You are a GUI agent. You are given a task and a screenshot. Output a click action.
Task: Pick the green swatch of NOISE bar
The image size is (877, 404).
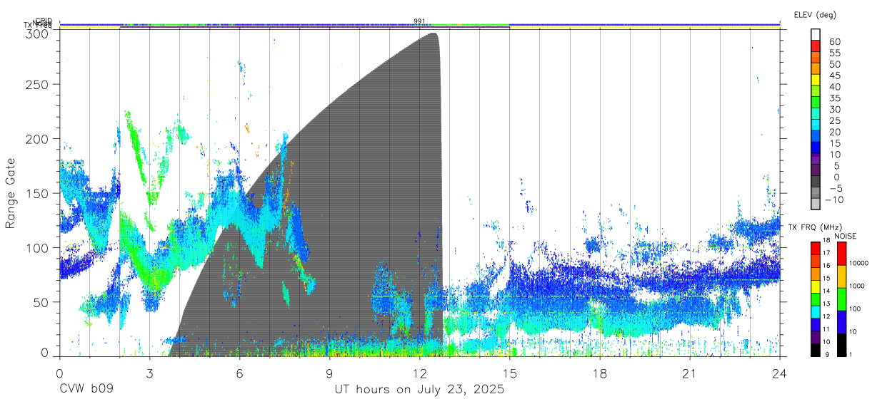tap(841, 299)
